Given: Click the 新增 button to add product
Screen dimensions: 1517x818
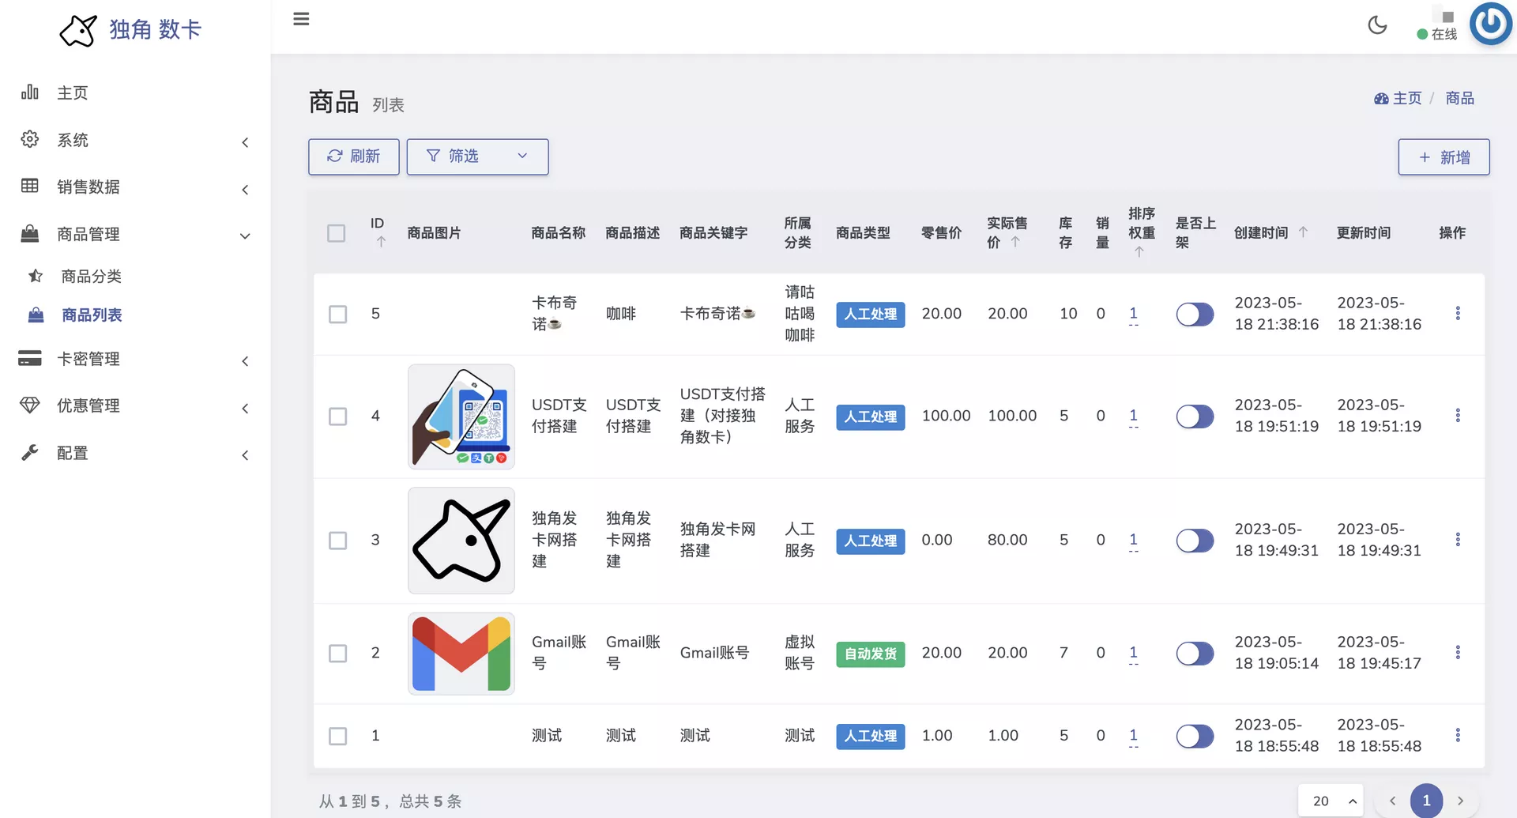Looking at the screenshot, I should [1444, 157].
